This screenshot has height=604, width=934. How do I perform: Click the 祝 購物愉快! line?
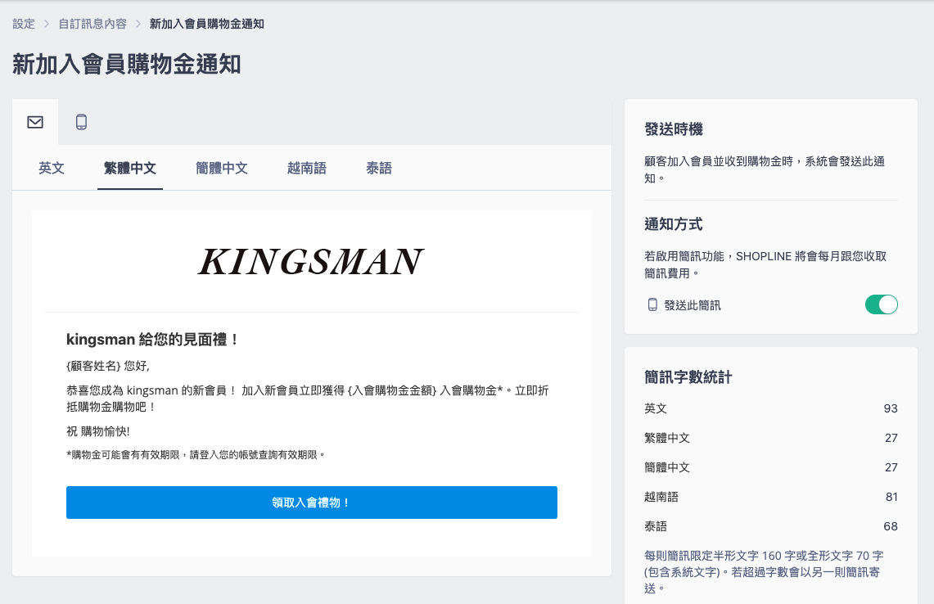click(x=98, y=431)
